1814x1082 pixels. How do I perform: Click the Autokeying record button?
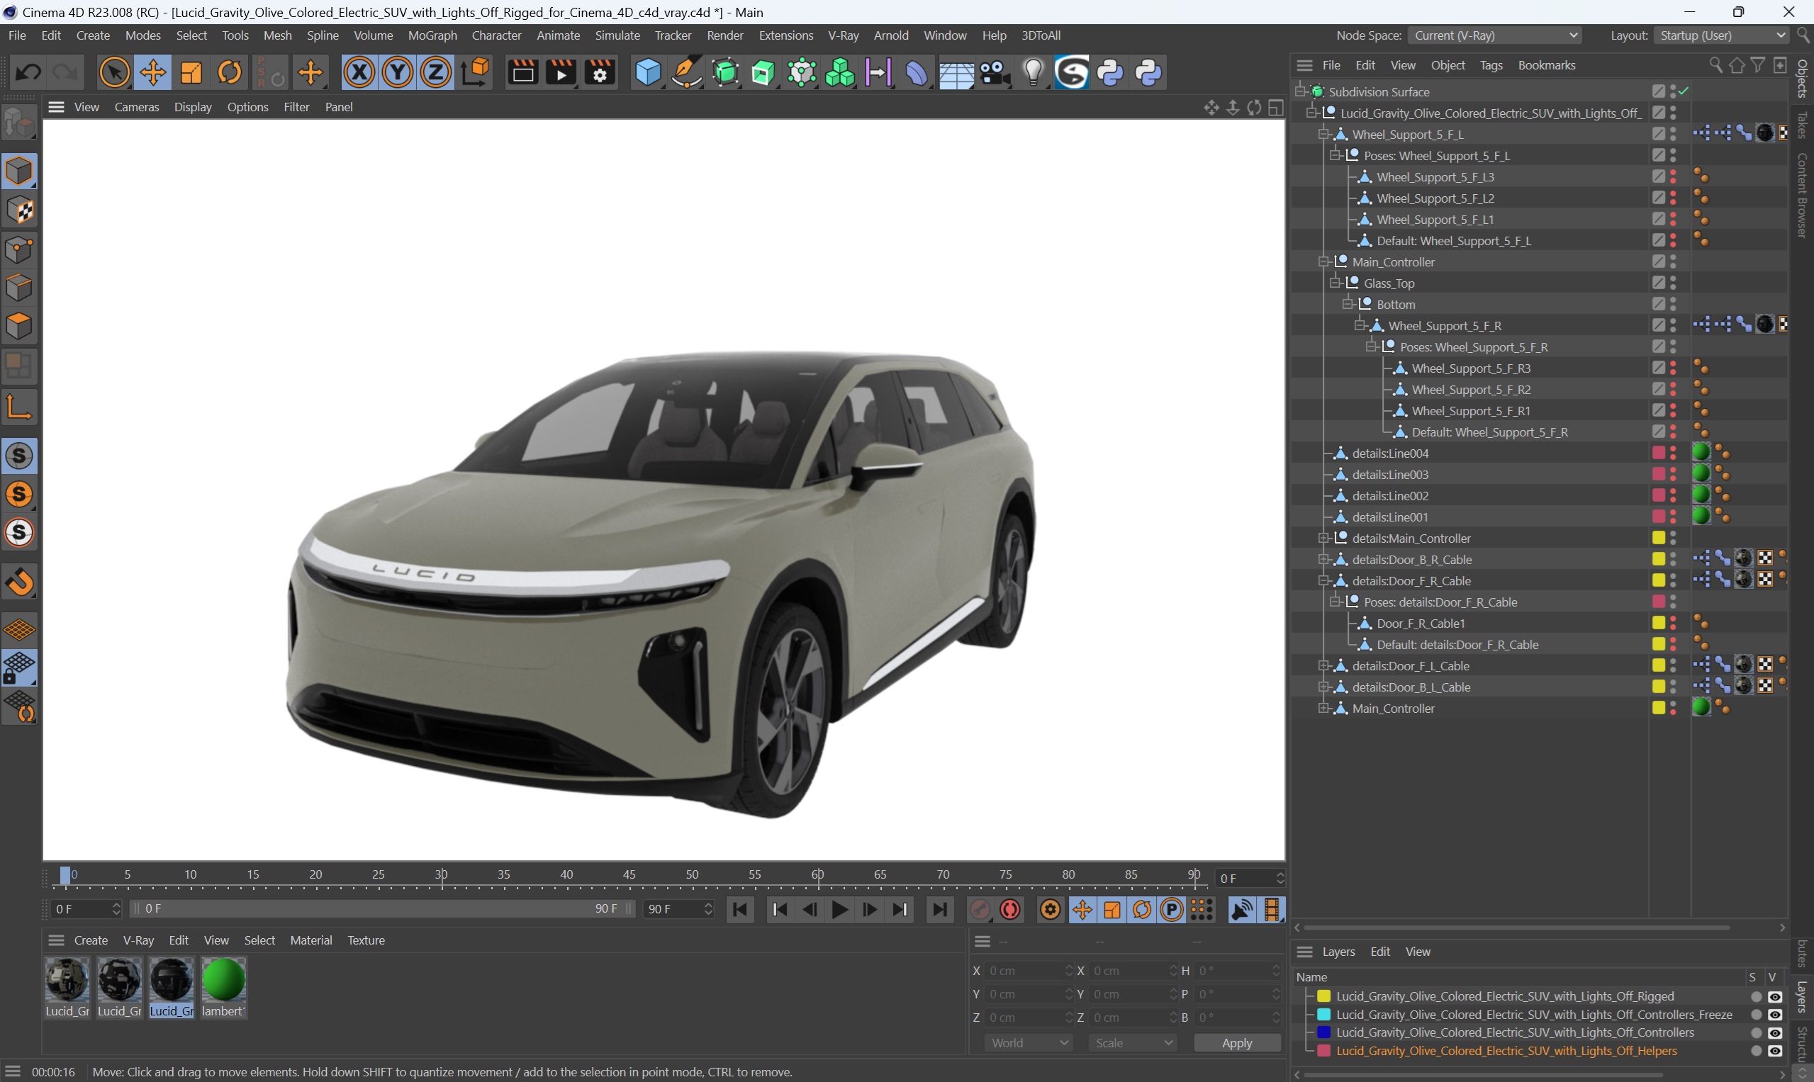point(1011,909)
